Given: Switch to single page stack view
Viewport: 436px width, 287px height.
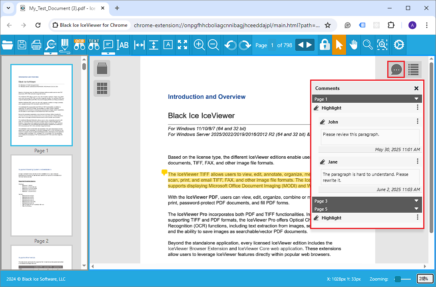Looking at the screenshot, I should pyautogui.click(x=102, y=68).
